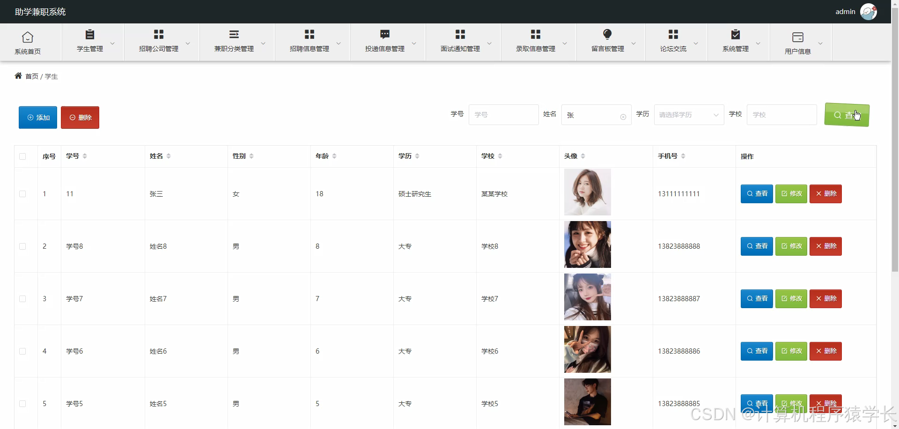Expand the 投递信息管理 menu chevron
Image resolution: width=899 pixels, height=429 pixels.
pyautogui.click(x=414, y=43)
